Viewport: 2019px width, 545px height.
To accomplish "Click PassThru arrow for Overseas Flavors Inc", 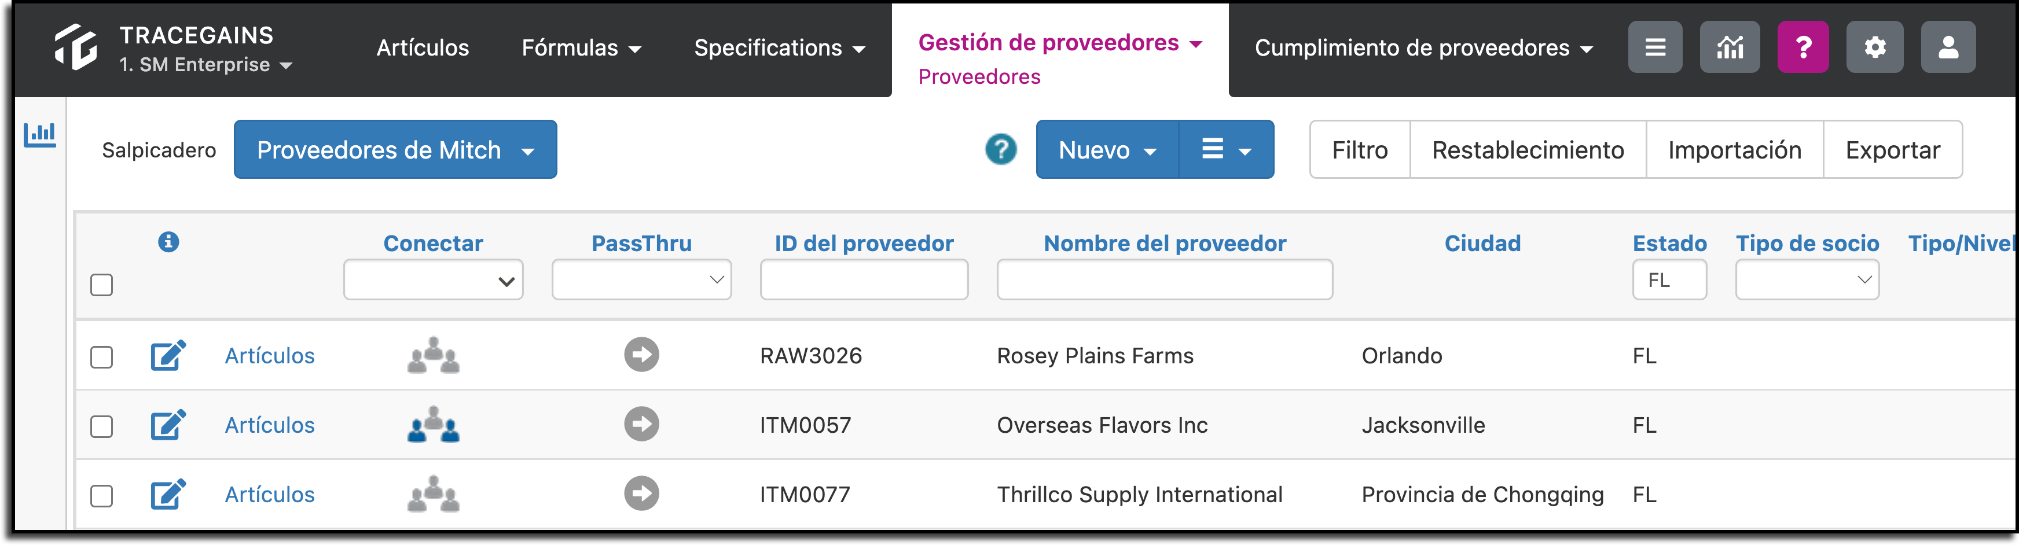I will coord(641,425).
